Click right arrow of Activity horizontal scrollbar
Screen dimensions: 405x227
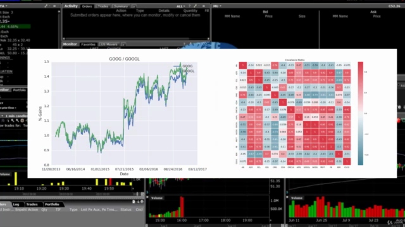coord(208,38)
